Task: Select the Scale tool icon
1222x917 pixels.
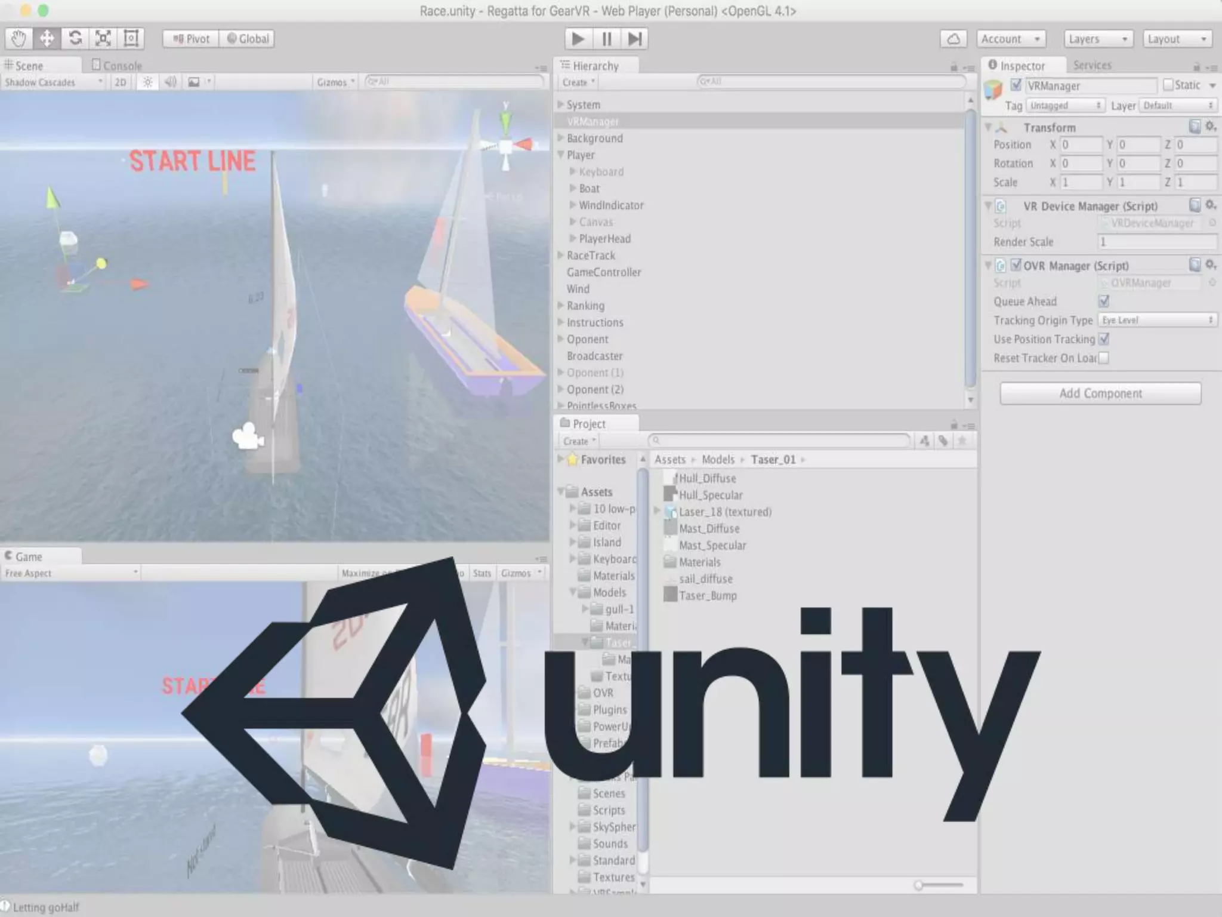Action: 103,39
